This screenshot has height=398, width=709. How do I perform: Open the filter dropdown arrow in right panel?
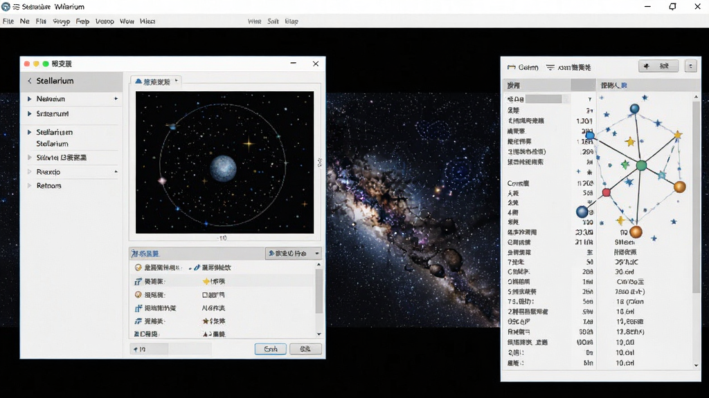[590, 99]
